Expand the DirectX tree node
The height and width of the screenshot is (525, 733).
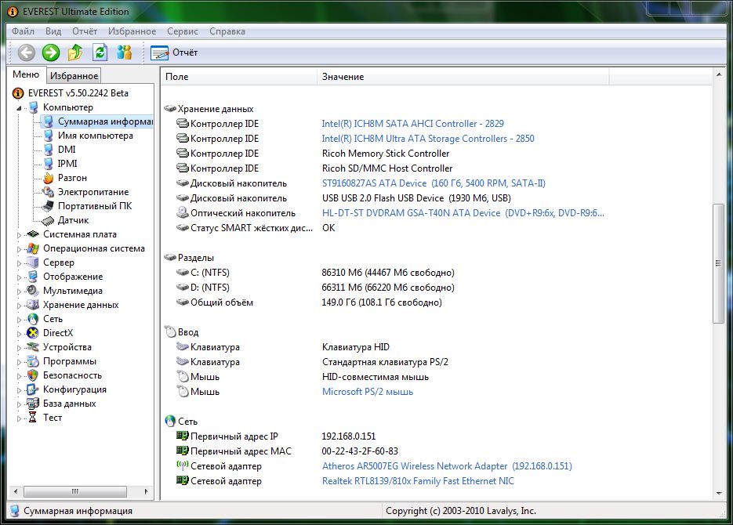click(x=19, y=334)
